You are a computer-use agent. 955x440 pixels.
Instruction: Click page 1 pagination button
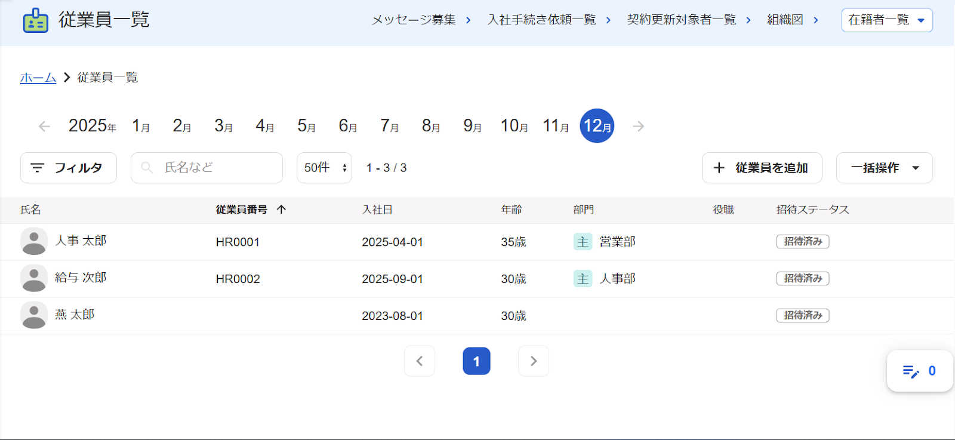[476, 361]
